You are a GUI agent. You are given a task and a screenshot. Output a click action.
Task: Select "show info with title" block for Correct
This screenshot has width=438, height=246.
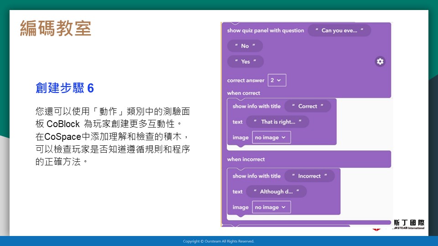pyautogui.click(x=256, y=106)
